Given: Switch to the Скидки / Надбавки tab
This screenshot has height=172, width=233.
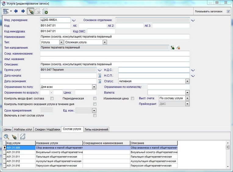Looking at the screenshot, I should 47,129.
